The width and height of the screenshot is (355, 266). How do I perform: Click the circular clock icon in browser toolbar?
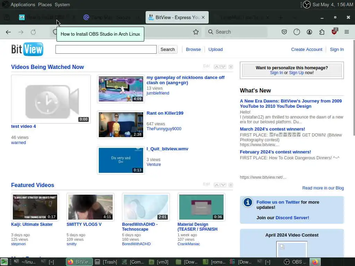tap(297, 32)
